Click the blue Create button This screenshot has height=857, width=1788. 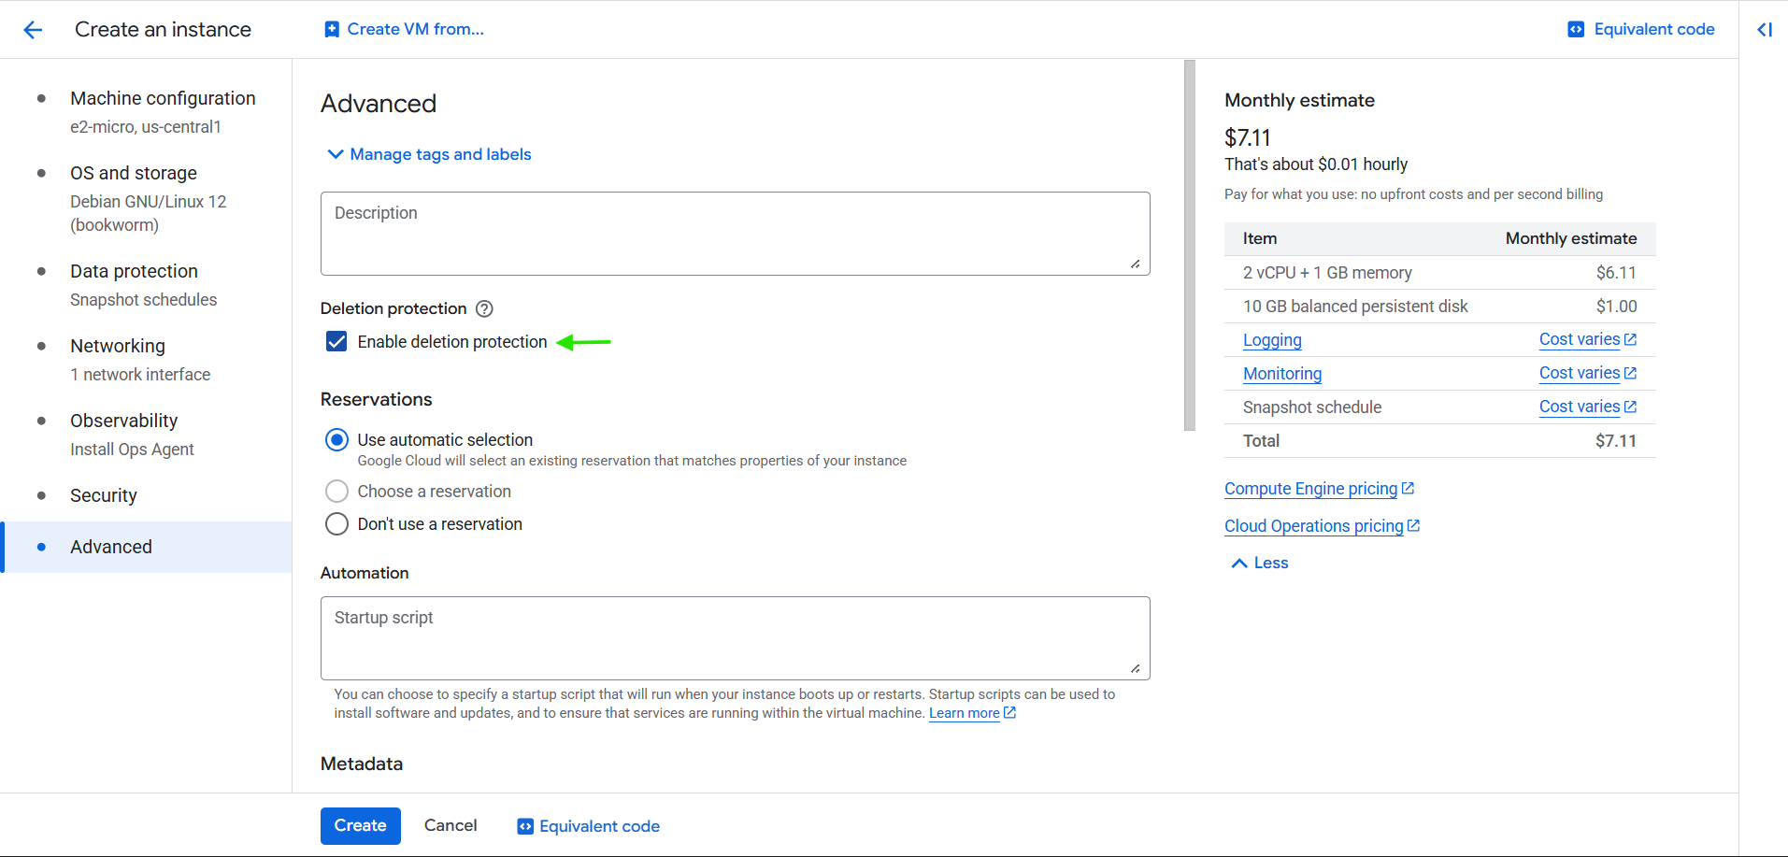(360, 826)
